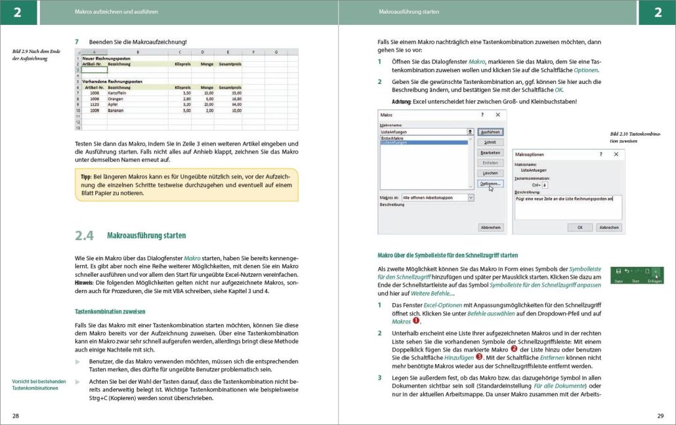Click the Löschen button
Viewport: 676px width, 425px height.
click(490, 173)
